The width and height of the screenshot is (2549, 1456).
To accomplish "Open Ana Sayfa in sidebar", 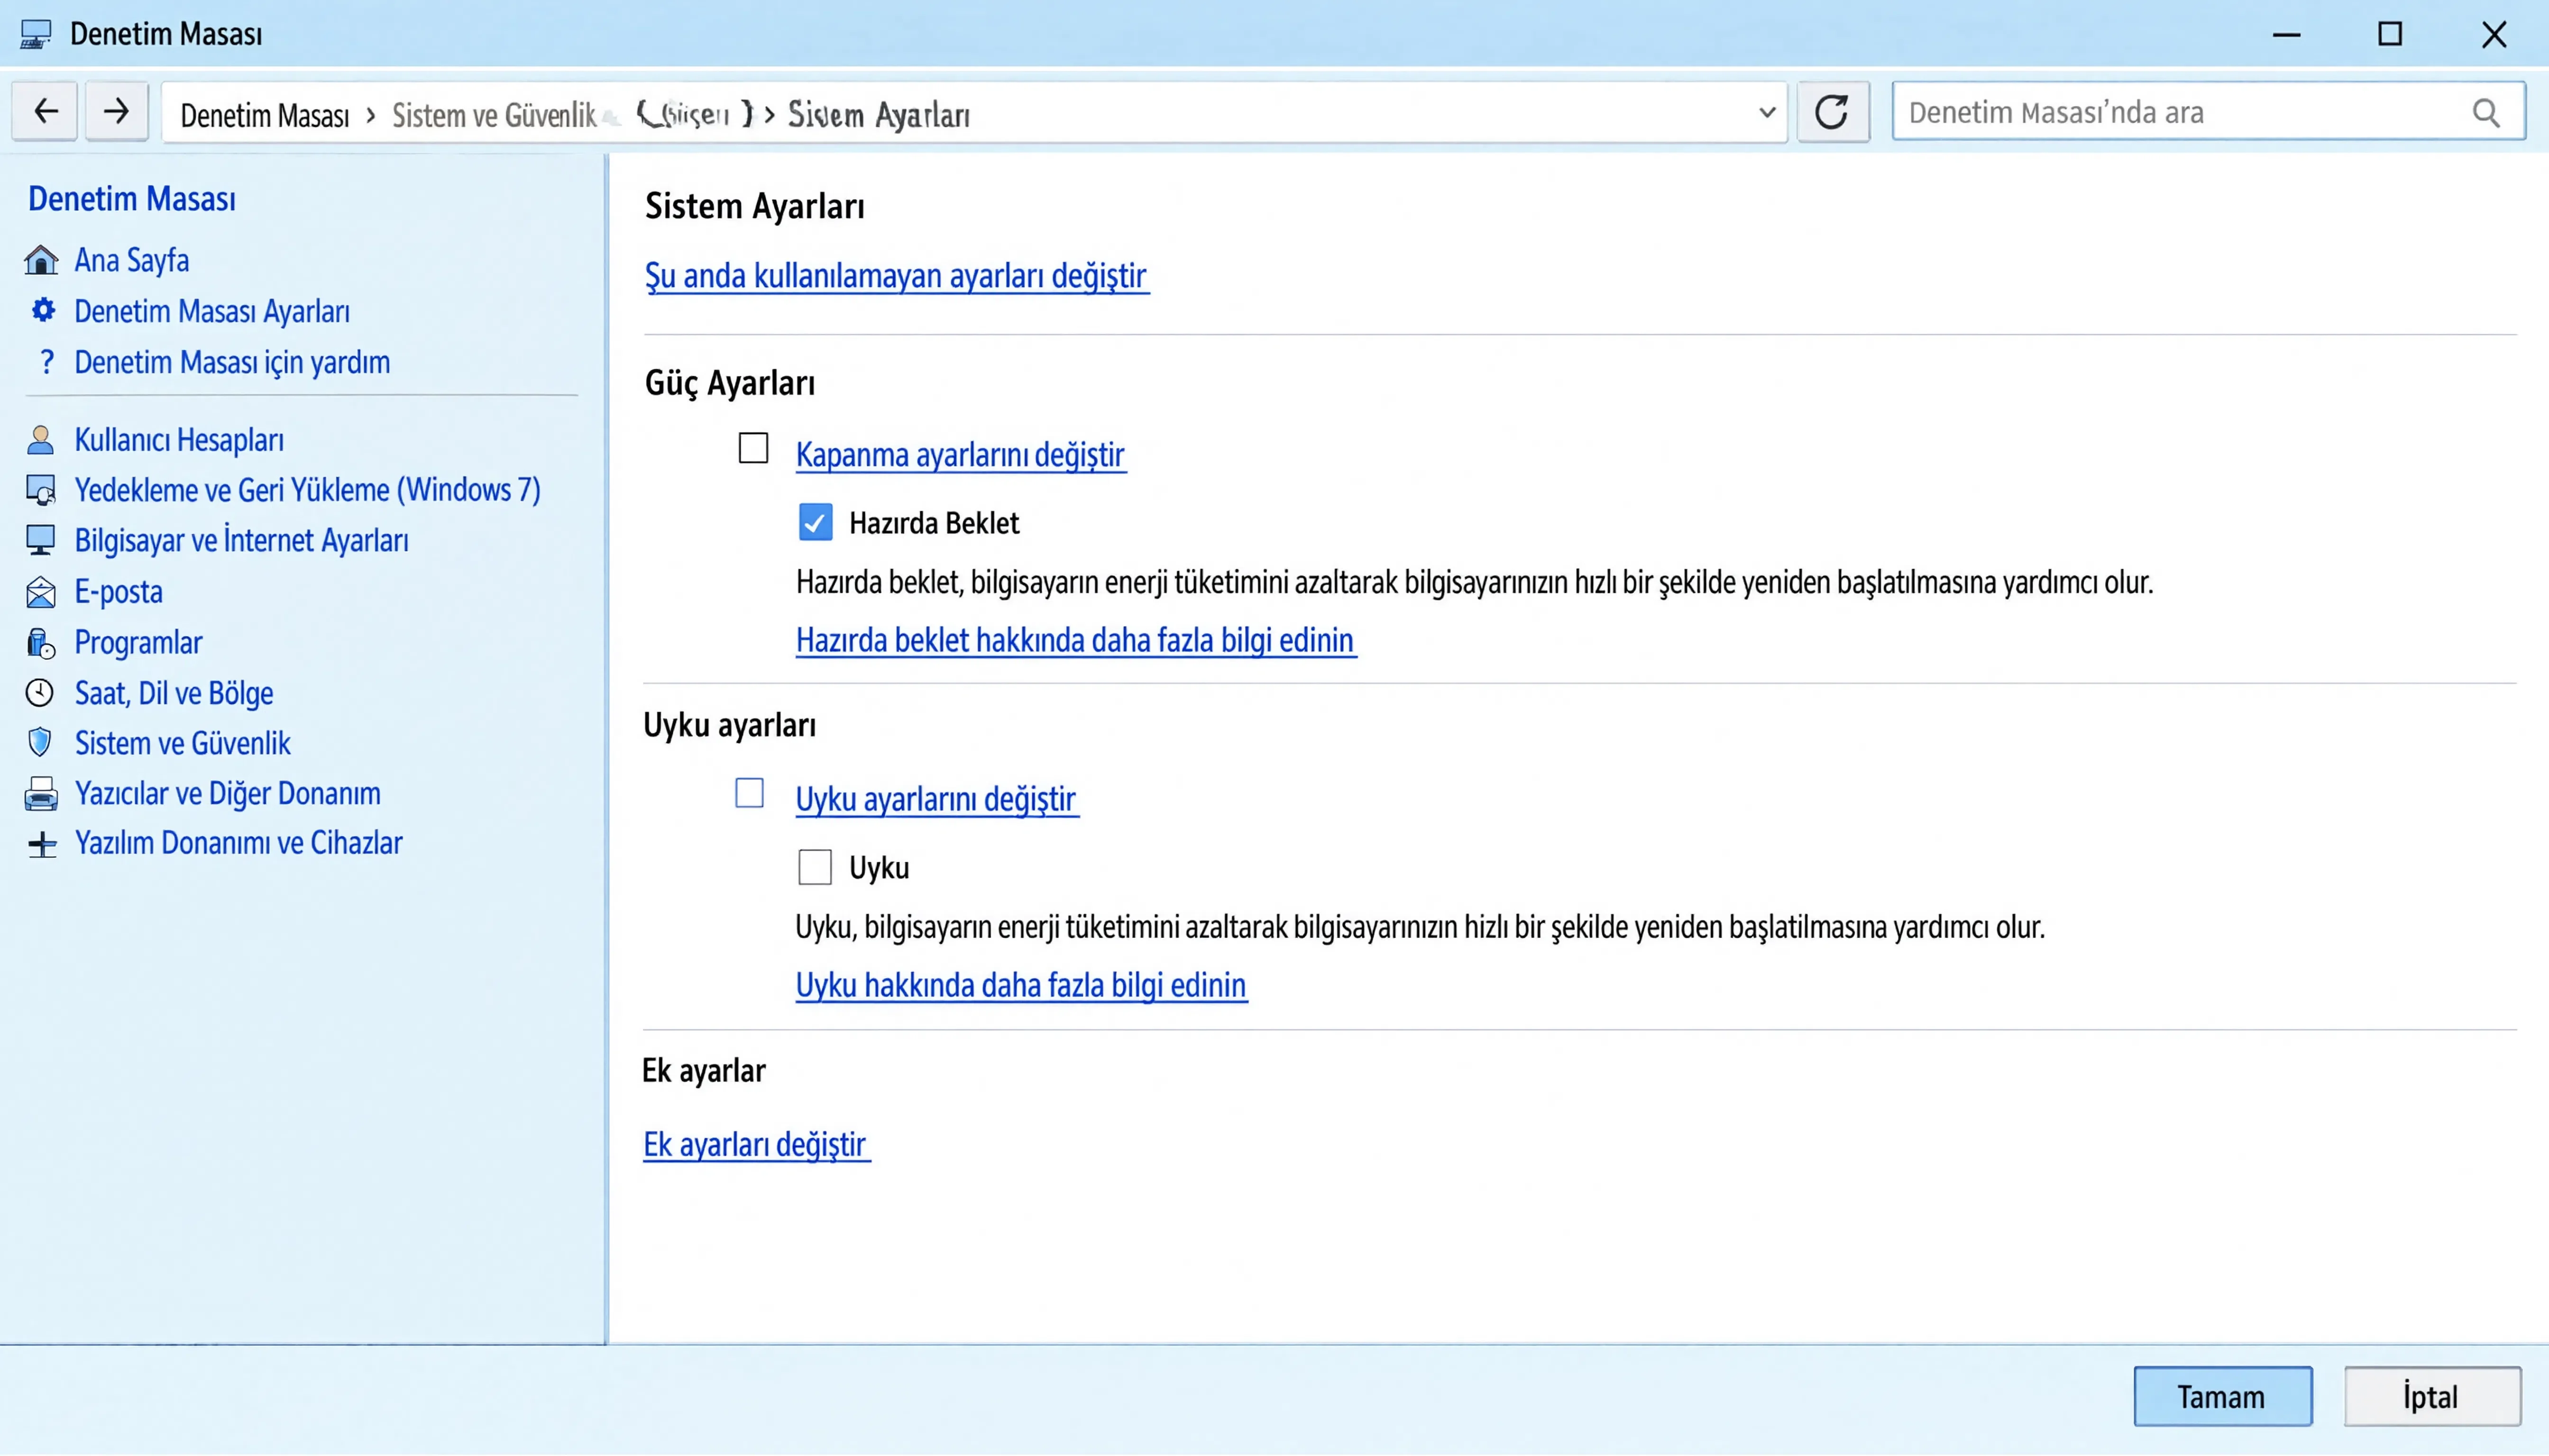I will [132, 260].
